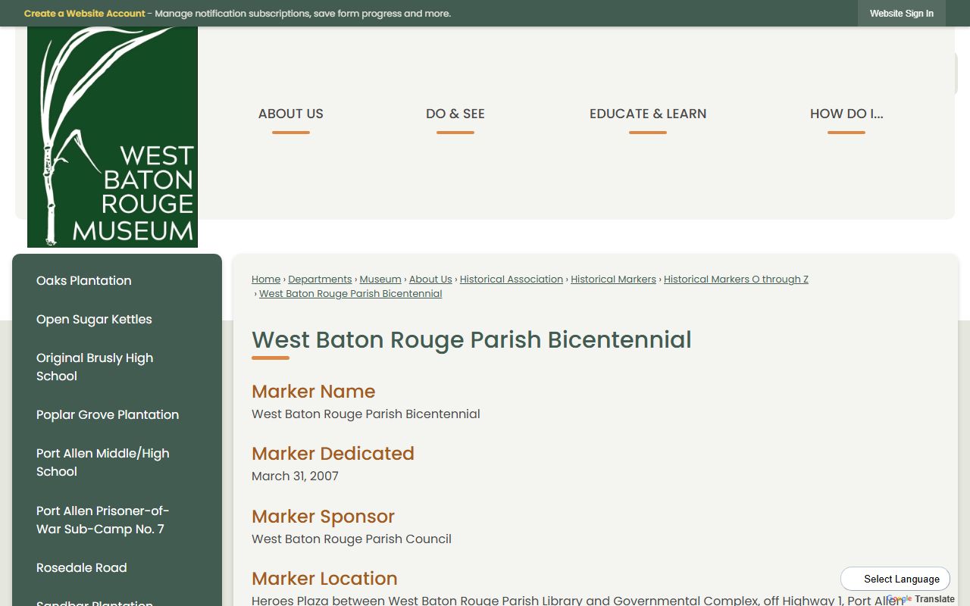The height and width of the screenshot is (606, 970).
Task: Click the March 31, 2007 date text
Action: [x=295, y=476]
